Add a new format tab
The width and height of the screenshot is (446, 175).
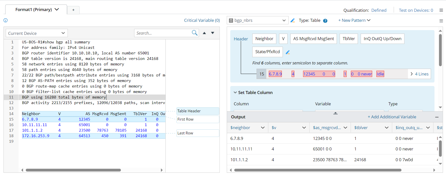pos(73,10)
